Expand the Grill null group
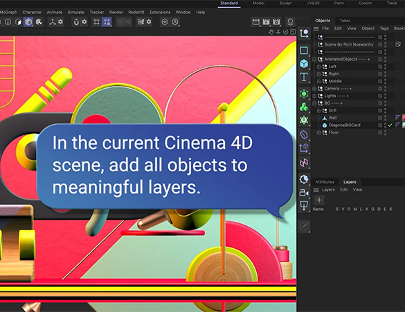This screenshot has width=405, height=312. 318,110
